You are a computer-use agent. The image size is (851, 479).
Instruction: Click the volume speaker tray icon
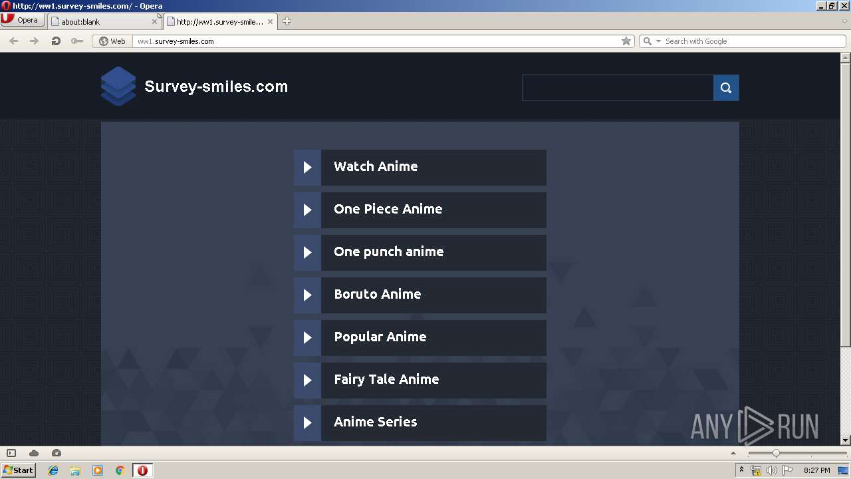(771, 470)
